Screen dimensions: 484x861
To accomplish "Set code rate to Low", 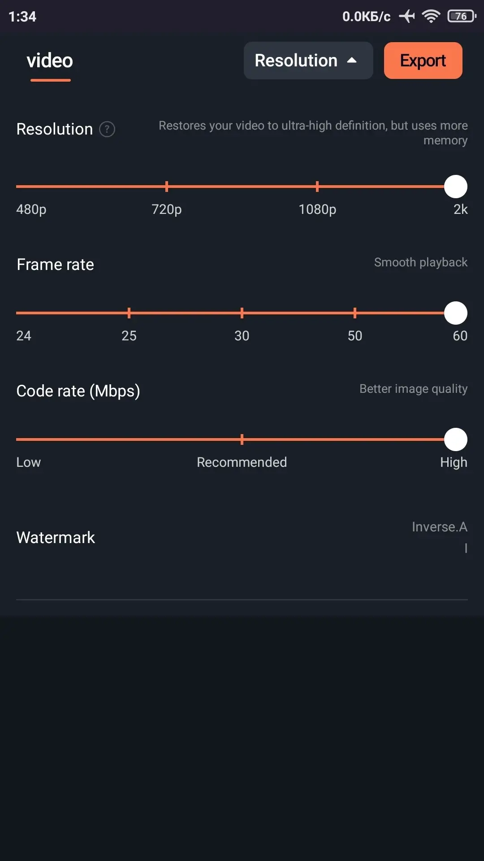I will 18,439.
